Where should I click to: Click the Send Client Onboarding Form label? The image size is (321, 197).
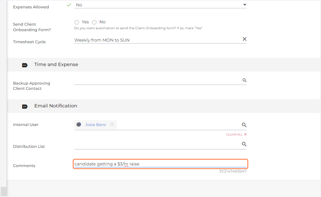[x=32, y=27]
